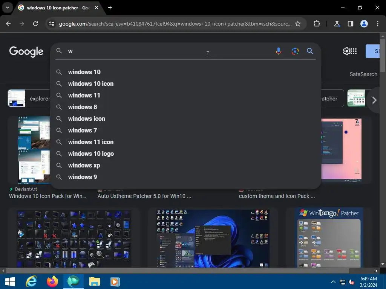
Task: Choose suggestion "windows icon"
Action: pyautogui.click(x=185, y=119)
